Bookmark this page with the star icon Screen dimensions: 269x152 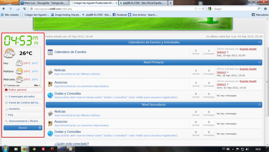pos(196,9)
